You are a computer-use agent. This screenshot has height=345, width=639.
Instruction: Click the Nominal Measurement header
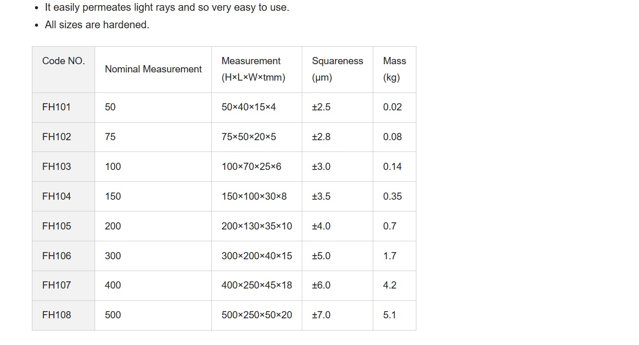tap(153, 69)
